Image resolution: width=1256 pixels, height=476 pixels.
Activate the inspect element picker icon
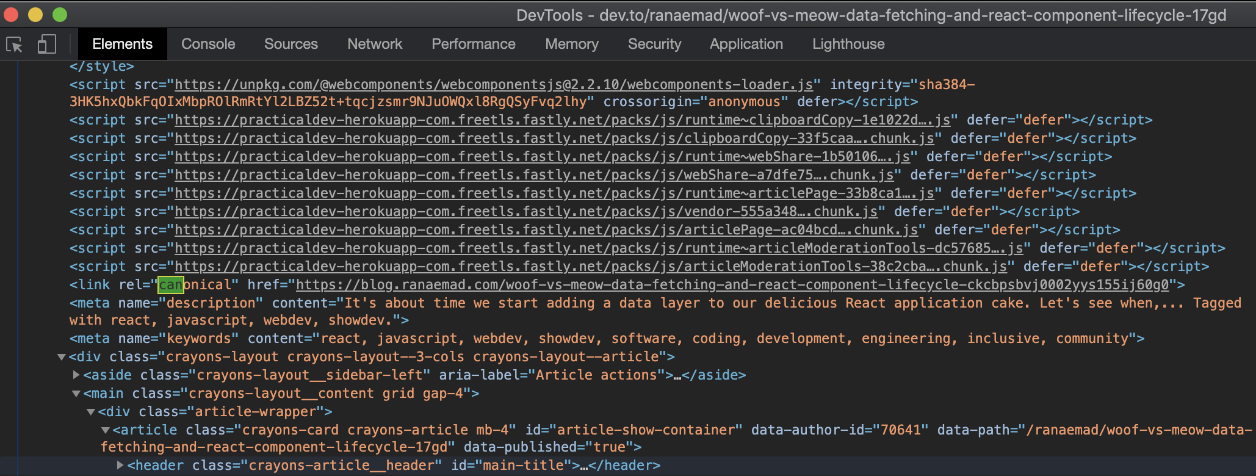14,45
